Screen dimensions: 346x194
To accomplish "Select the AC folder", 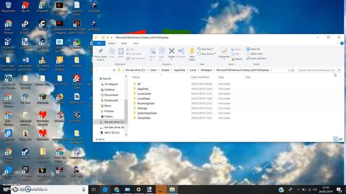I will 139,84.
